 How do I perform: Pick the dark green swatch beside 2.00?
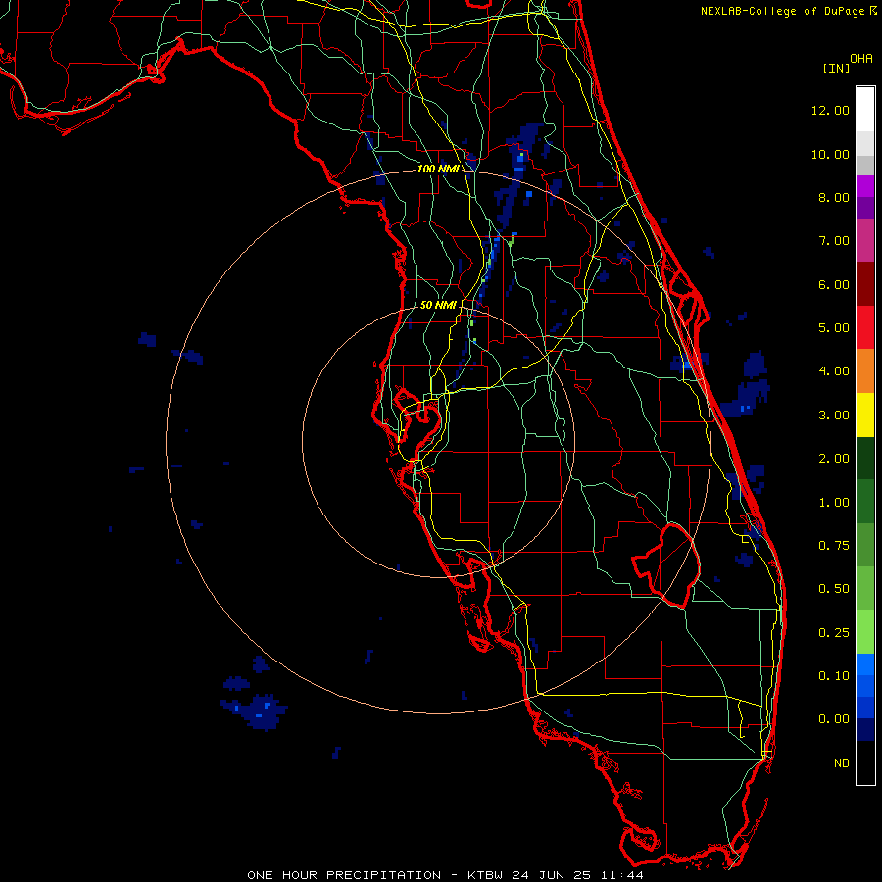coord(865,459)
